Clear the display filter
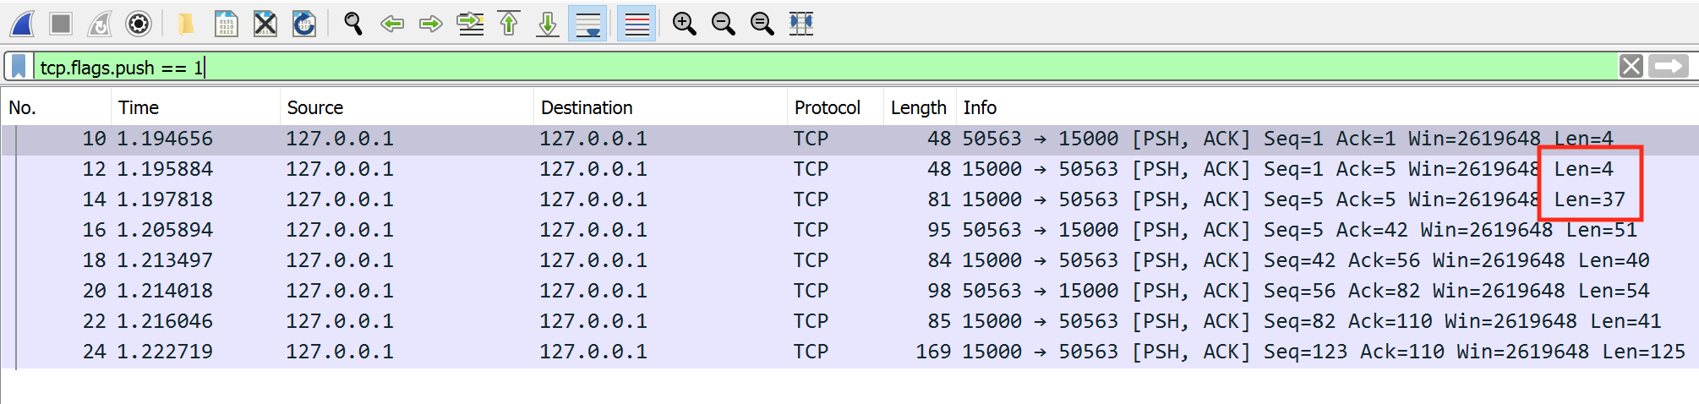 pyautogui.click(x=1631, y=66)
